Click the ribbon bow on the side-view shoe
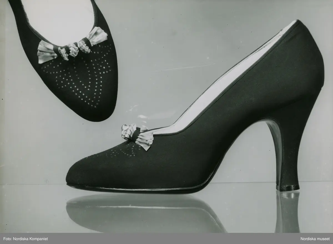This screenshot has height=244, width=333. (138, 136)
